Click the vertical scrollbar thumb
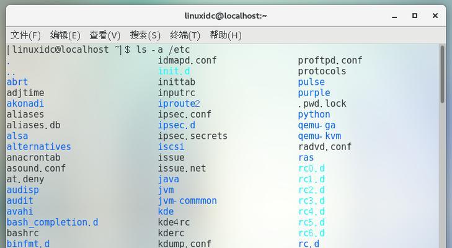The width and height of the screenshot is (452, 248). pyautogui.click(x=443, y=74)
